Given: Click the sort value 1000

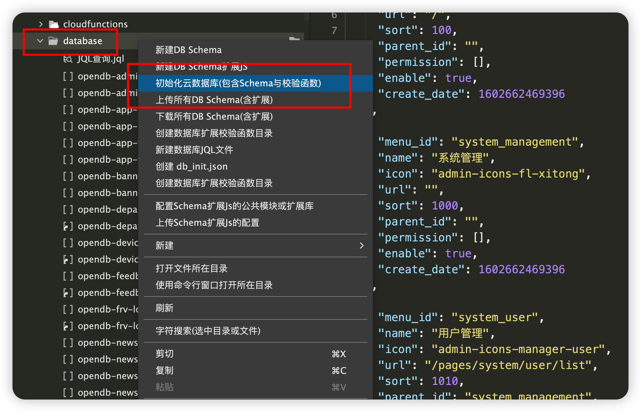Looking at the screenshot, I should 445,206.
